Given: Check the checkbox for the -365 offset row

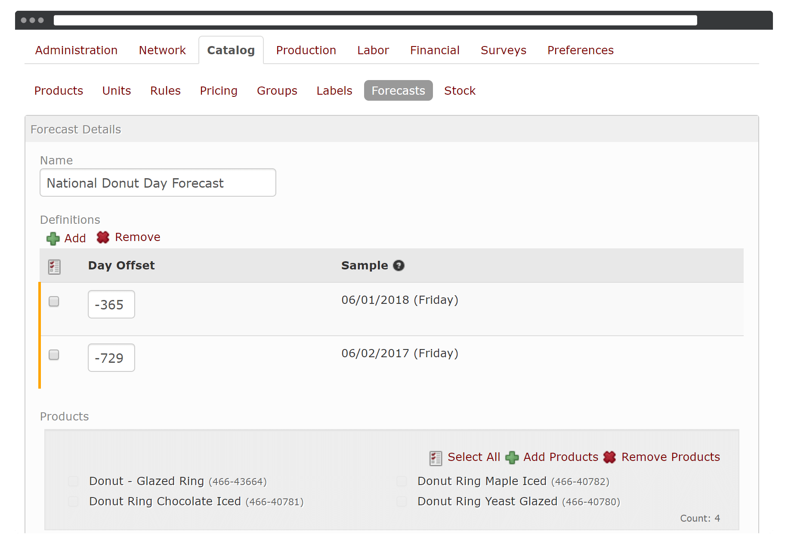Looking at the screenshot, I should (x=54, y=302).
